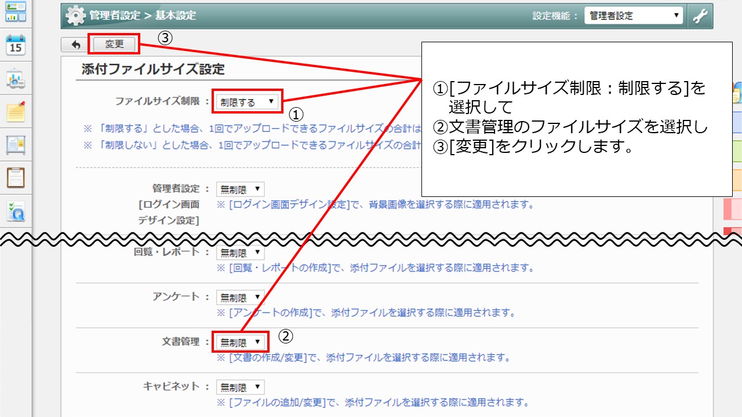This screenshot has height=417, width=742.
Task: Open the 設定機能 dropdown showing 管理者設定
Action: coord(634,16)
